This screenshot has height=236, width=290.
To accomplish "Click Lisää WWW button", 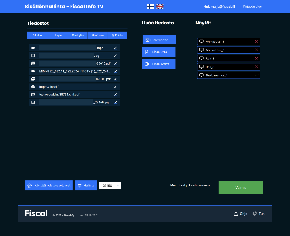I will (x=159, y=64).
